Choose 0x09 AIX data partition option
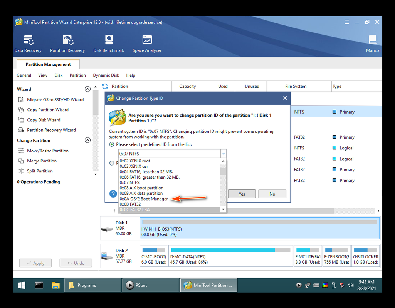 tap(170, 194)
